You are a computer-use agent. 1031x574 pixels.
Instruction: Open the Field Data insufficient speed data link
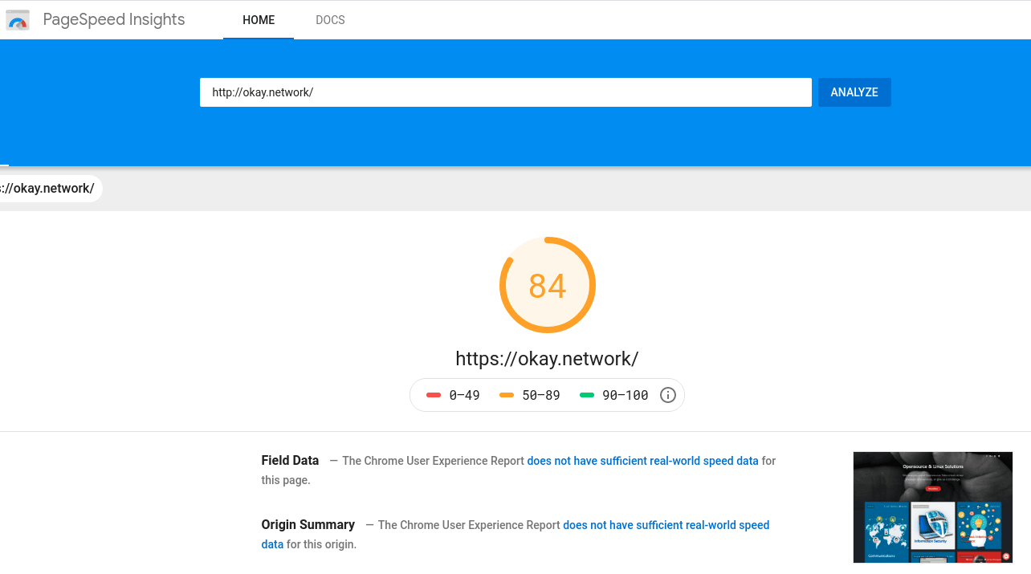[x=642, y=461]
